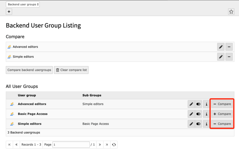The height and width of the screenshot is (155, 239).
Task: Toggle visibility of Basic Page Access group
Action: coord(198,114)
